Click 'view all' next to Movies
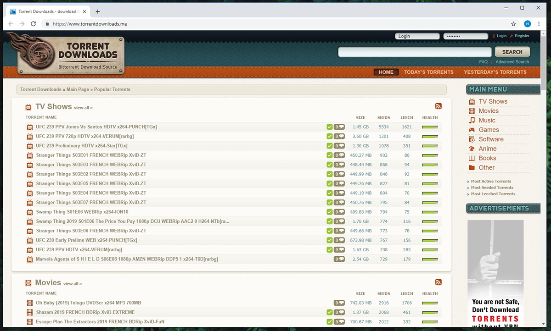The image size is (551, 331). pyautogui.click(x=73, y=284)
